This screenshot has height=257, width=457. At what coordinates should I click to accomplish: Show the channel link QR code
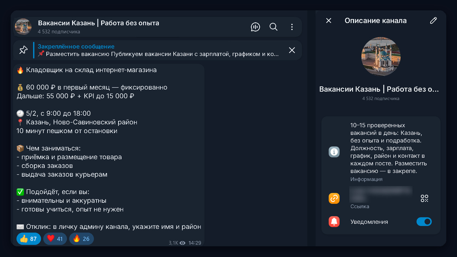point(425,198)
